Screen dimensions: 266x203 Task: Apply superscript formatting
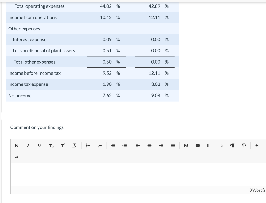click(62, 145)
